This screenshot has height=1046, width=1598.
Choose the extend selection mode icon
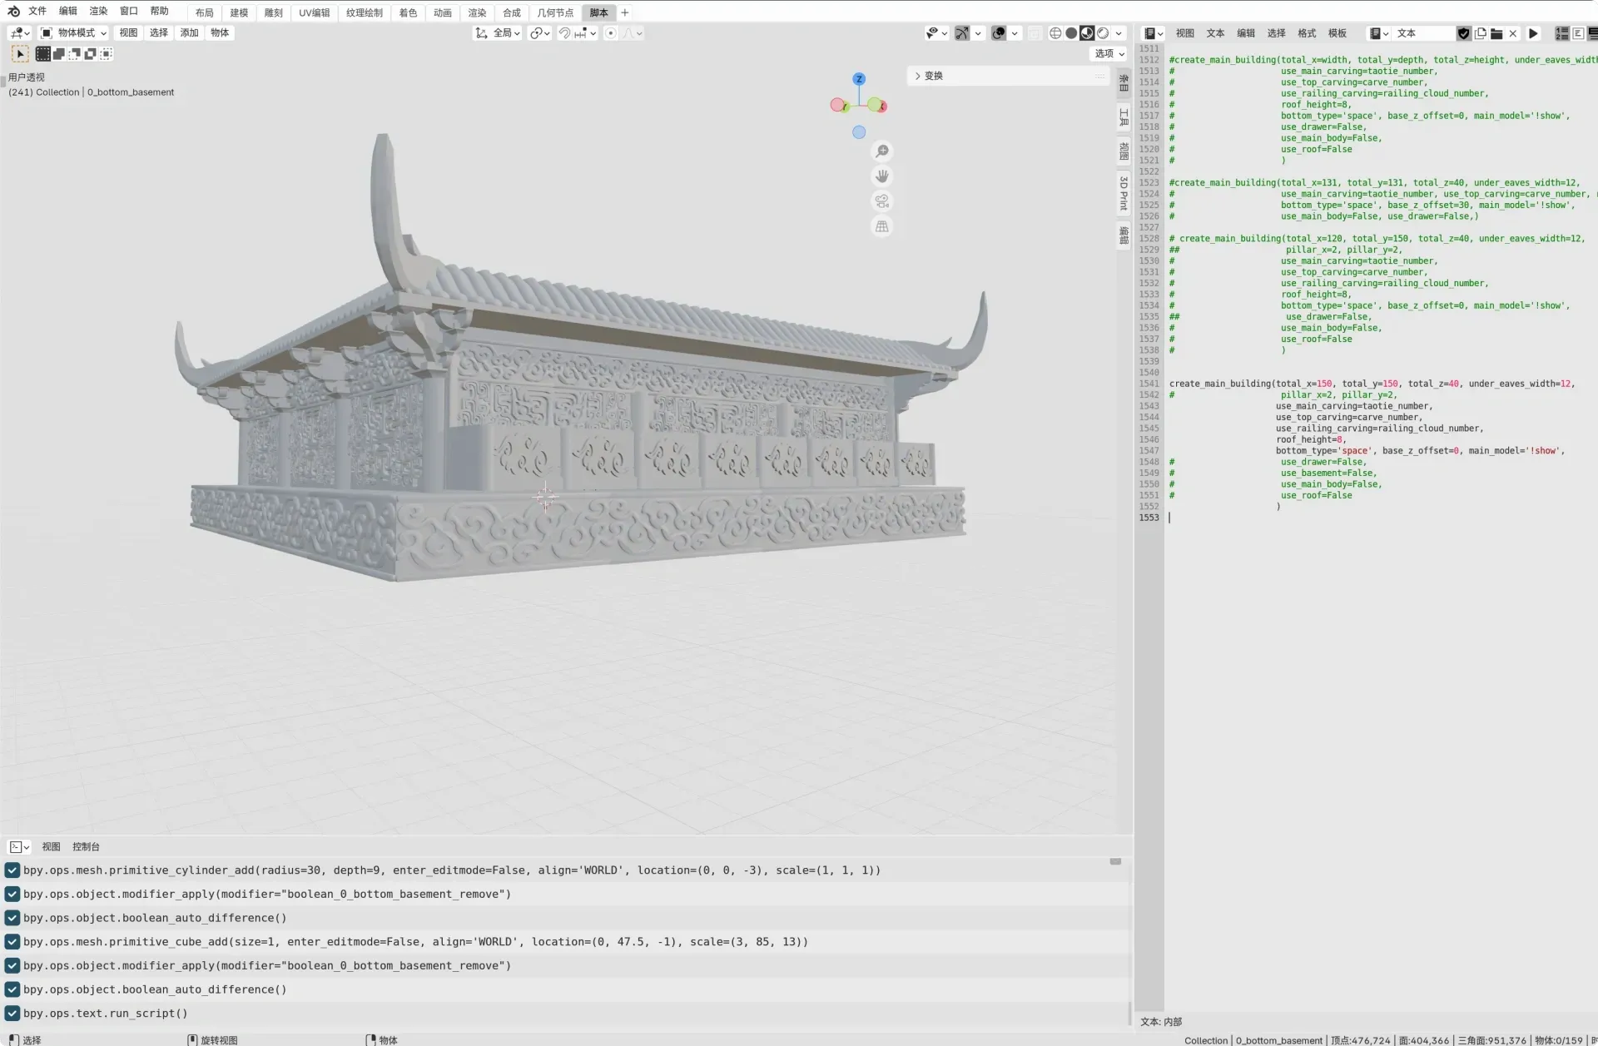pyautogui.click(x=59, y=53)
